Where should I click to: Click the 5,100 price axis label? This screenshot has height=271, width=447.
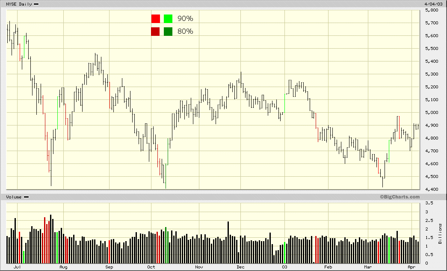coord(432,100)
